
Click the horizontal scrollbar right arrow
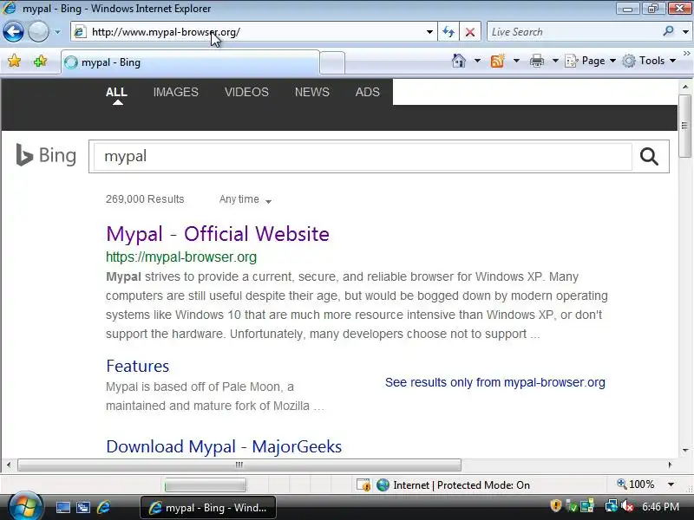[670, 465]
